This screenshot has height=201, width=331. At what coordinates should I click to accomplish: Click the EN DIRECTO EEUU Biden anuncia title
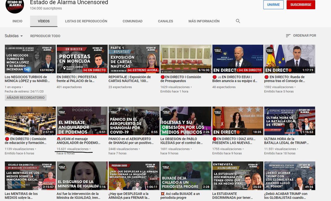(x=235, y=79)
